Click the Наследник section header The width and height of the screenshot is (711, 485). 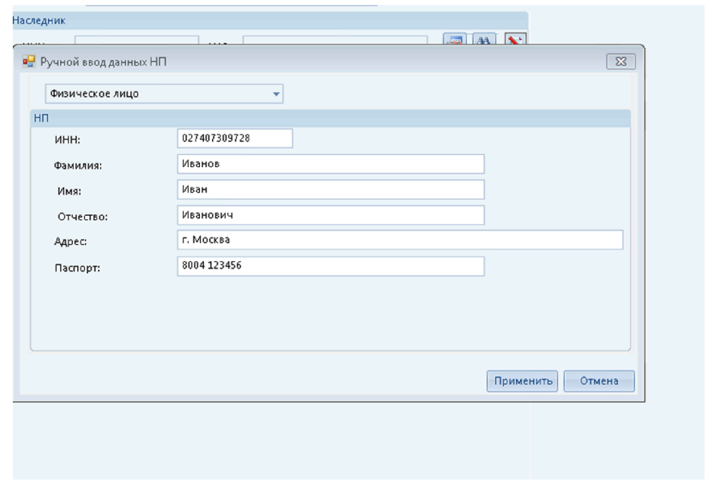click(x=39, y=21)
